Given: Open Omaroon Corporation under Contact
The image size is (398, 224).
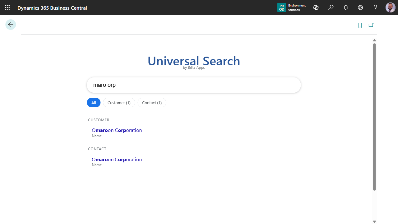Looking at the screenshot, I should [x=117, y=160].
